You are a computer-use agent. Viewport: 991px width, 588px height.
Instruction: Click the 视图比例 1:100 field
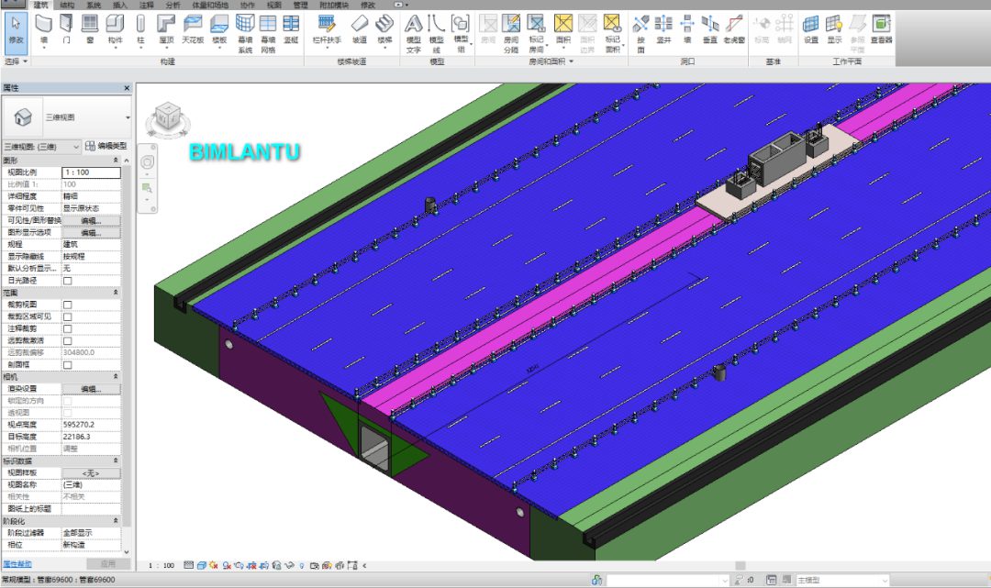click(91, 172)
